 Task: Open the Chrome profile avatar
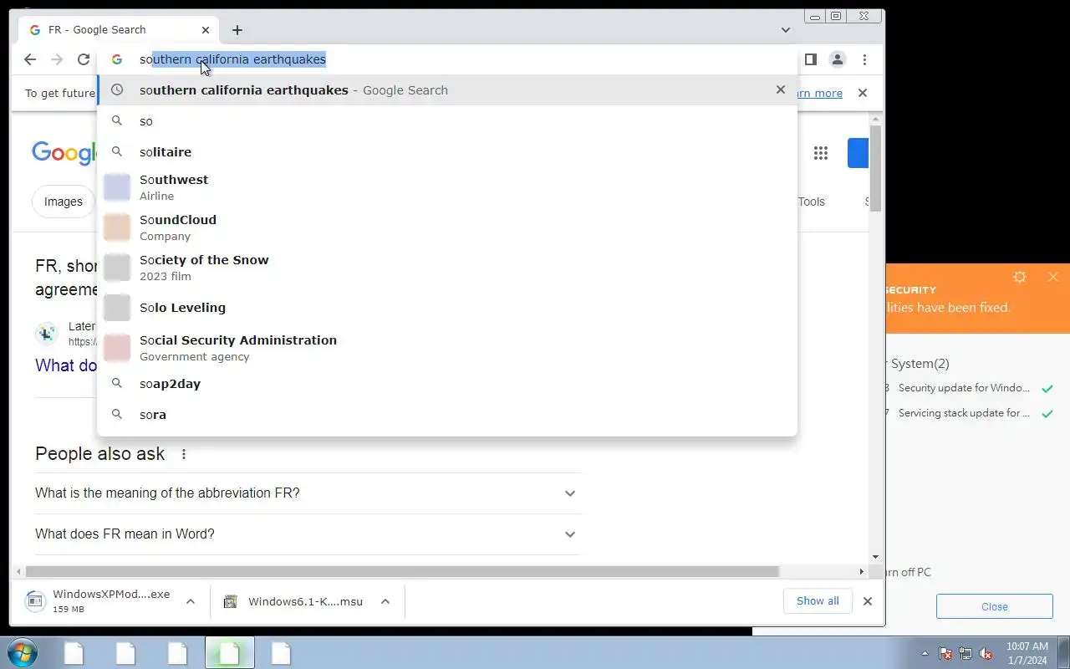(x=837, y=59)
